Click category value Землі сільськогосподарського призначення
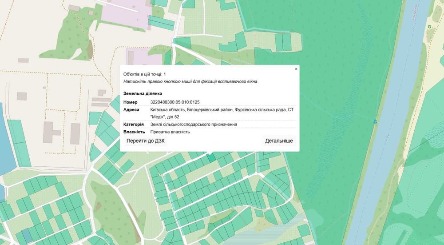 point(194,125)
